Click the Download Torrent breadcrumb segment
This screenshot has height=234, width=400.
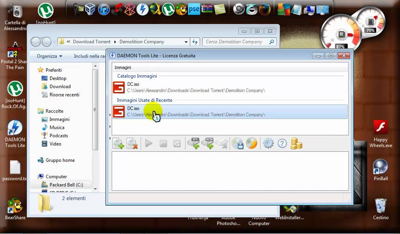91,41
